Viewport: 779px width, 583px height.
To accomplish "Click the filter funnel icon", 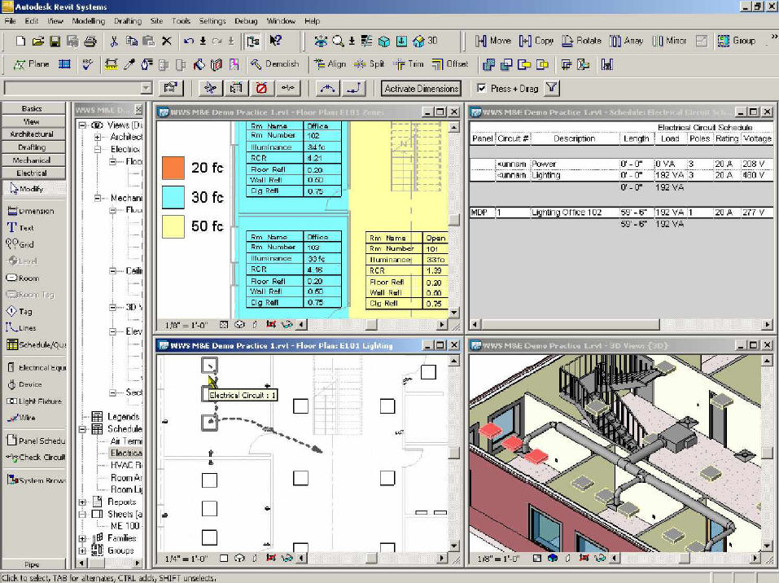I will 551,88.
